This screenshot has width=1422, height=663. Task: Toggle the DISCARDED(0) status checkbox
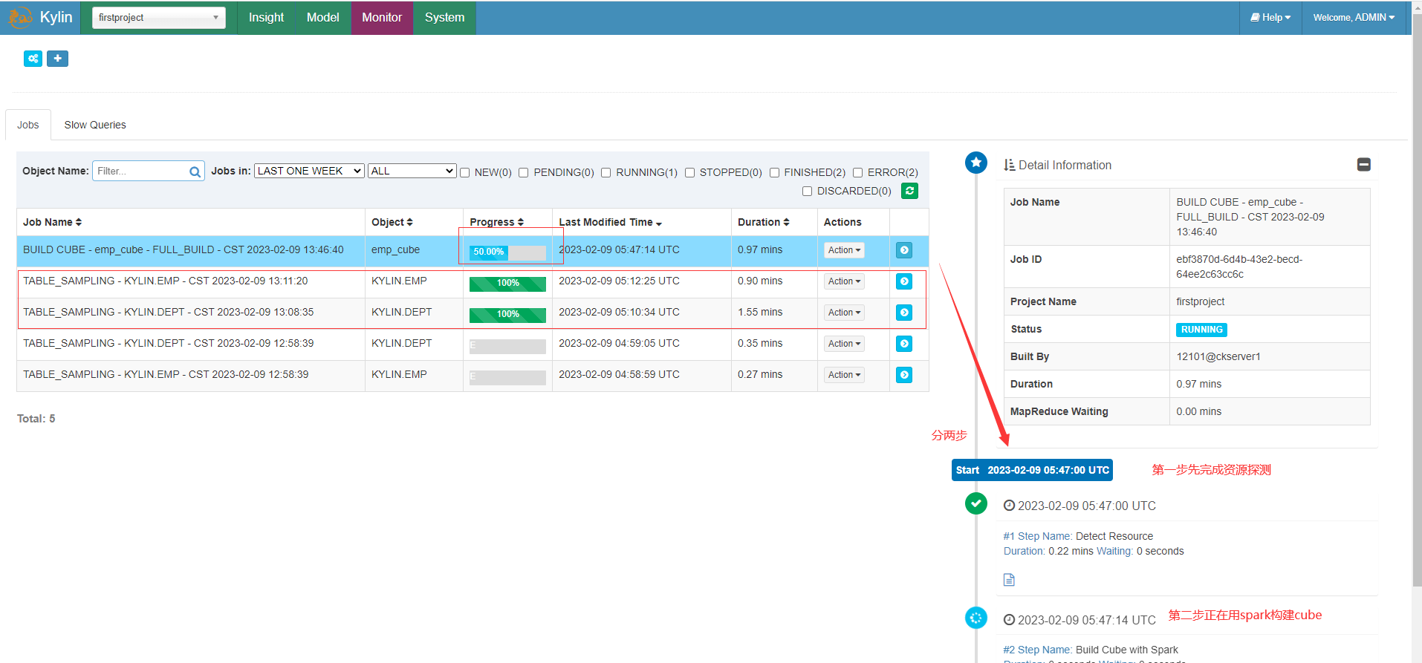click(807, 191)
